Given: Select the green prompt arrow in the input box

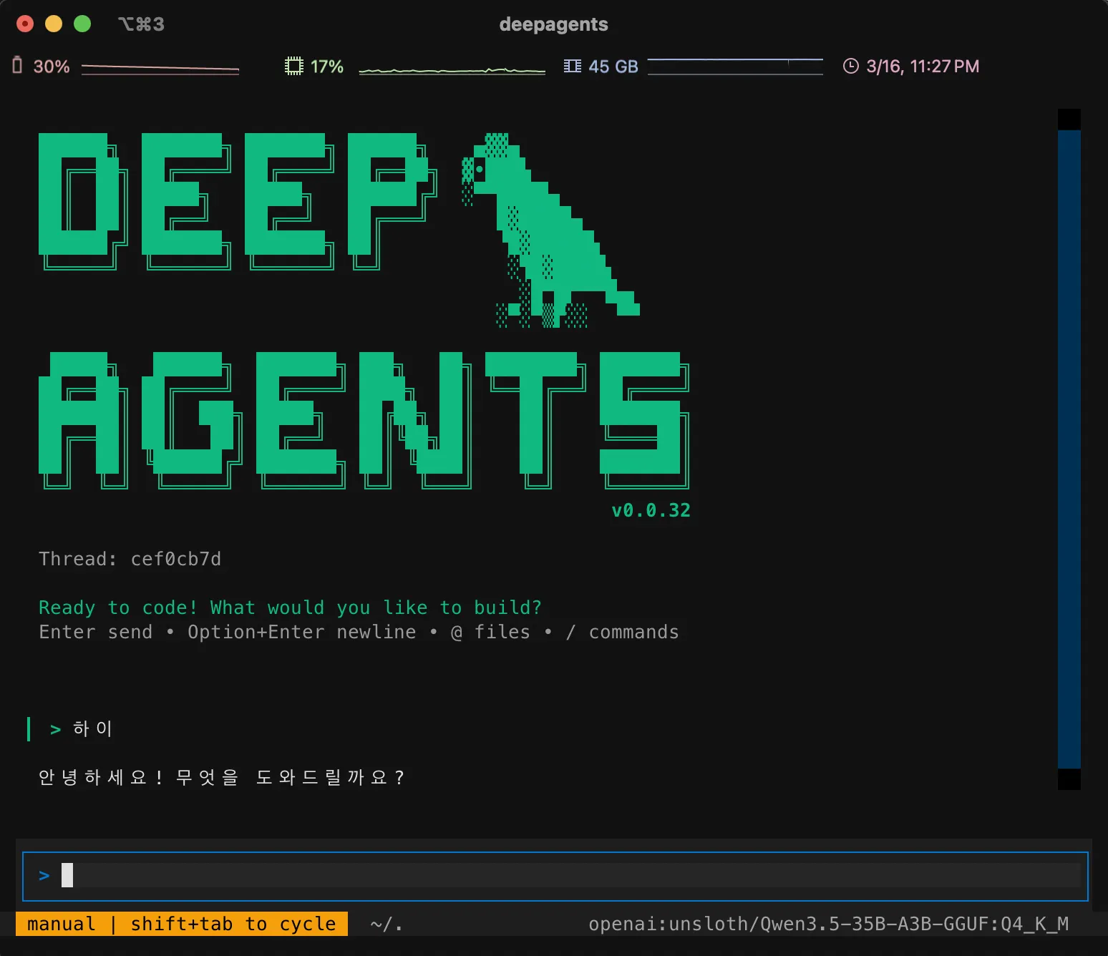Looking at the screenshot, I should pos(44,874).
